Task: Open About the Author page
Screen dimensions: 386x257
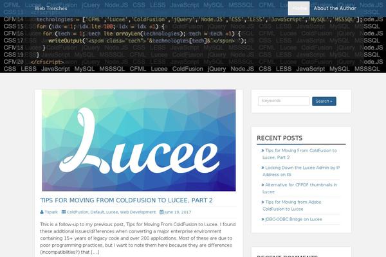Action: (335, 8)
